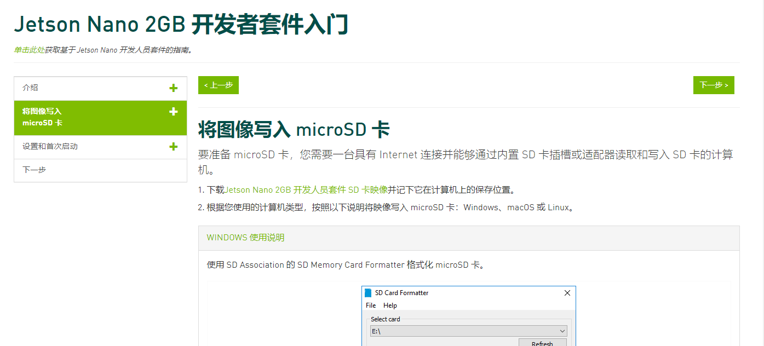This screenshot has height=346, width=764.
Task: Click the Refresh button in SD Card Formatter
Action: coord(542,343)
